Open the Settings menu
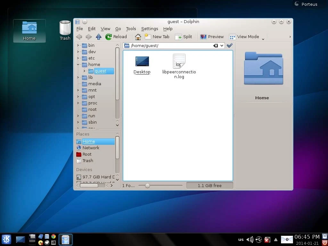The width and height of the screenshot is (328, 246). (150, 29)
